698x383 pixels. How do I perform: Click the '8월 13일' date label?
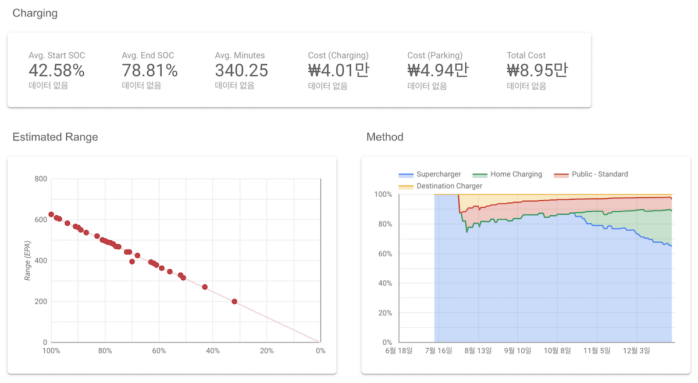(478, 351)
